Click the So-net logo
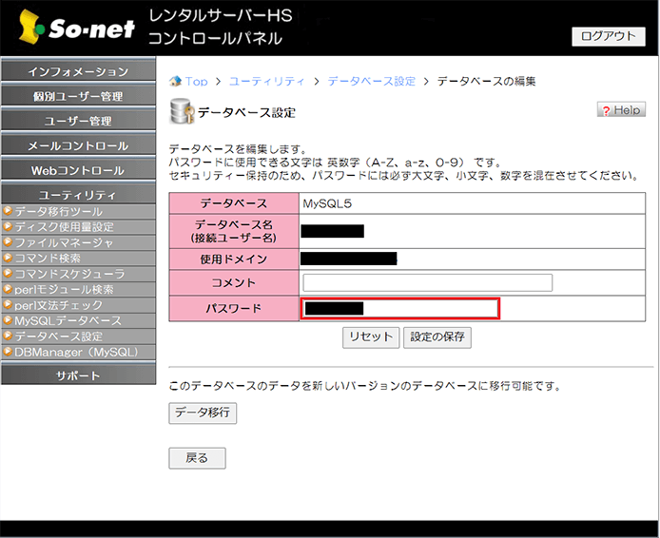This screenshot has height=538, width=660. click(x=74, y=29)
